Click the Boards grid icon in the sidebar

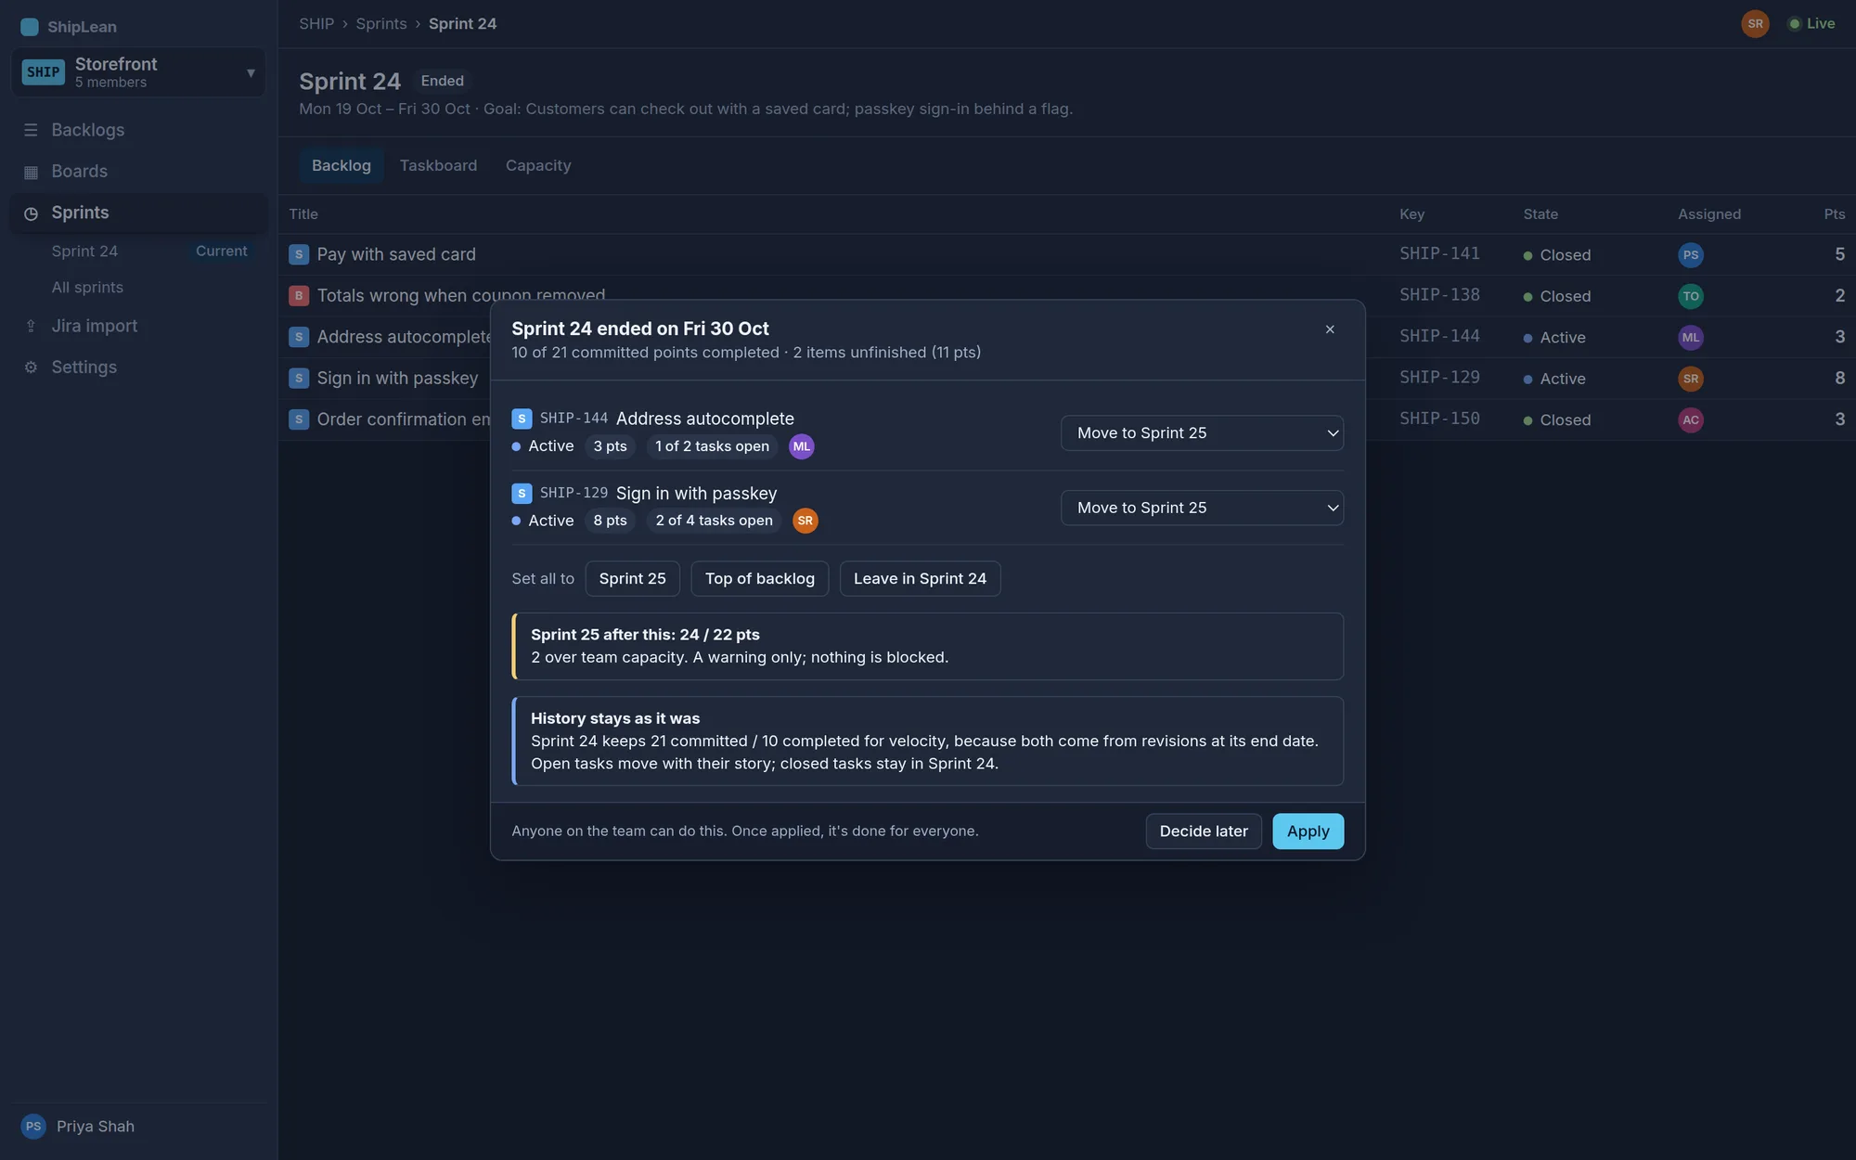coord(31,172)
